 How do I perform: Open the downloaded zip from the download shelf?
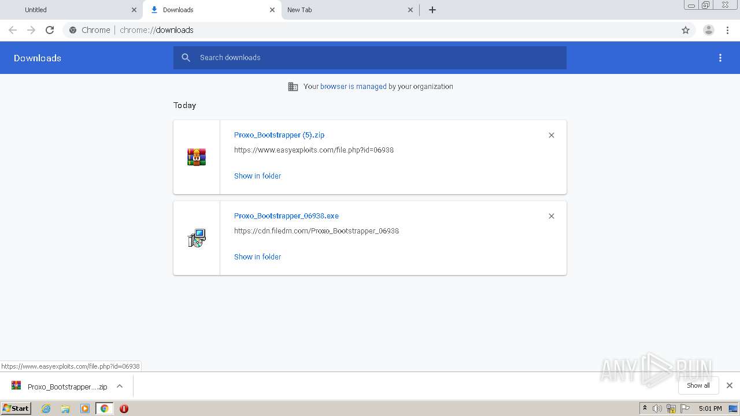pos(60,387)
